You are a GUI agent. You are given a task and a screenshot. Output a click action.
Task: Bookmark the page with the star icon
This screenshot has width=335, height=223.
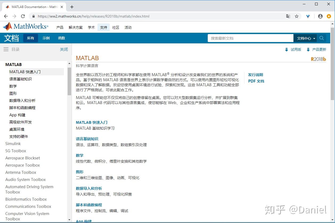297,16
